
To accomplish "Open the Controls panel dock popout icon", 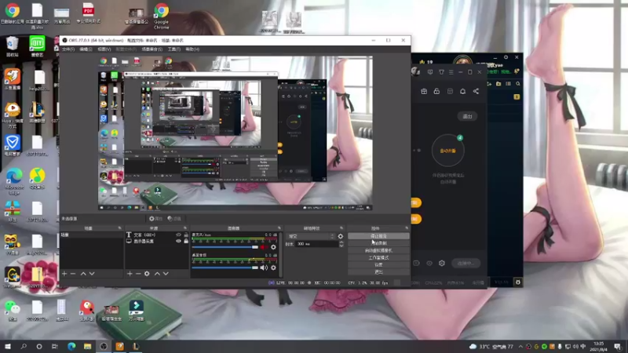I will [x=407, y=228].
